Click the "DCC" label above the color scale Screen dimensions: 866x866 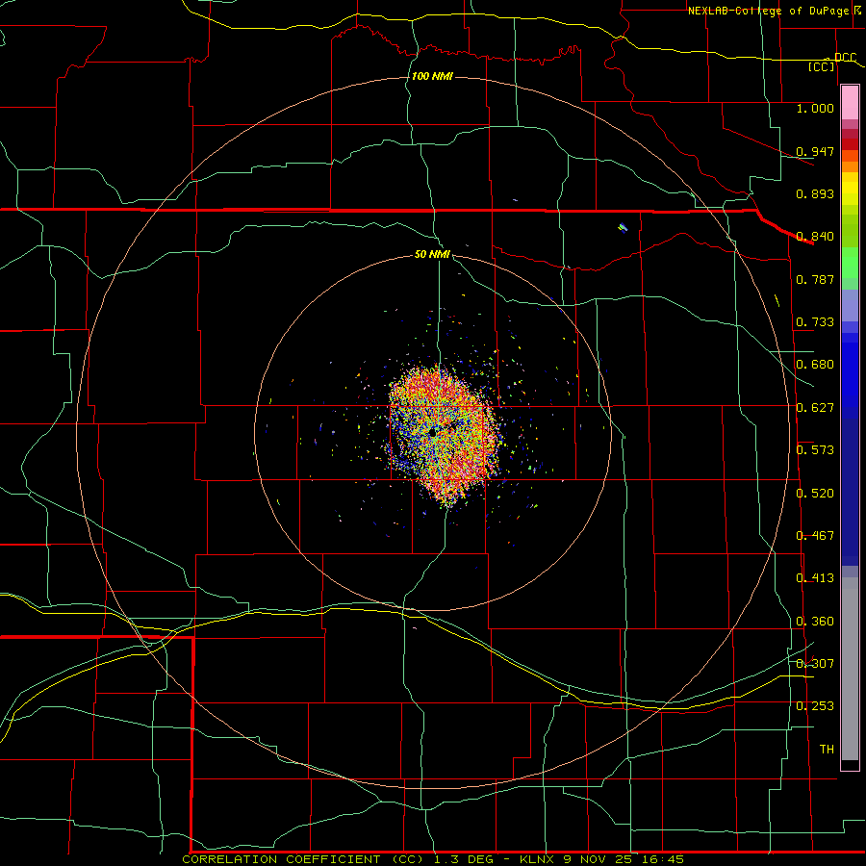click(x=845, y=57)
